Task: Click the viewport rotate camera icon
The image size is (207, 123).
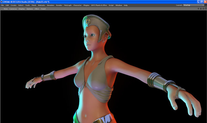Action: tap(203, 9)
